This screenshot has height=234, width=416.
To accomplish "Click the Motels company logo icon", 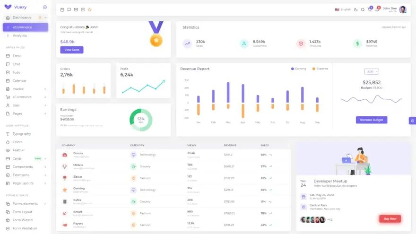I will [65, 166].
